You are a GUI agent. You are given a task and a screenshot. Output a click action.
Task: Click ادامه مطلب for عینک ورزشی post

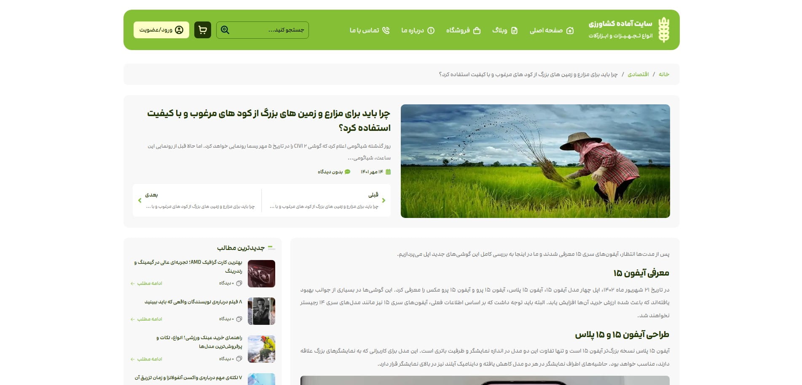[x=147, y=359]
